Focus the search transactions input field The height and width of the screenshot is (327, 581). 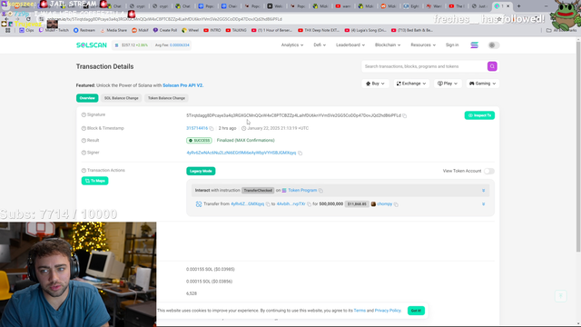click(x=424, y=66)
